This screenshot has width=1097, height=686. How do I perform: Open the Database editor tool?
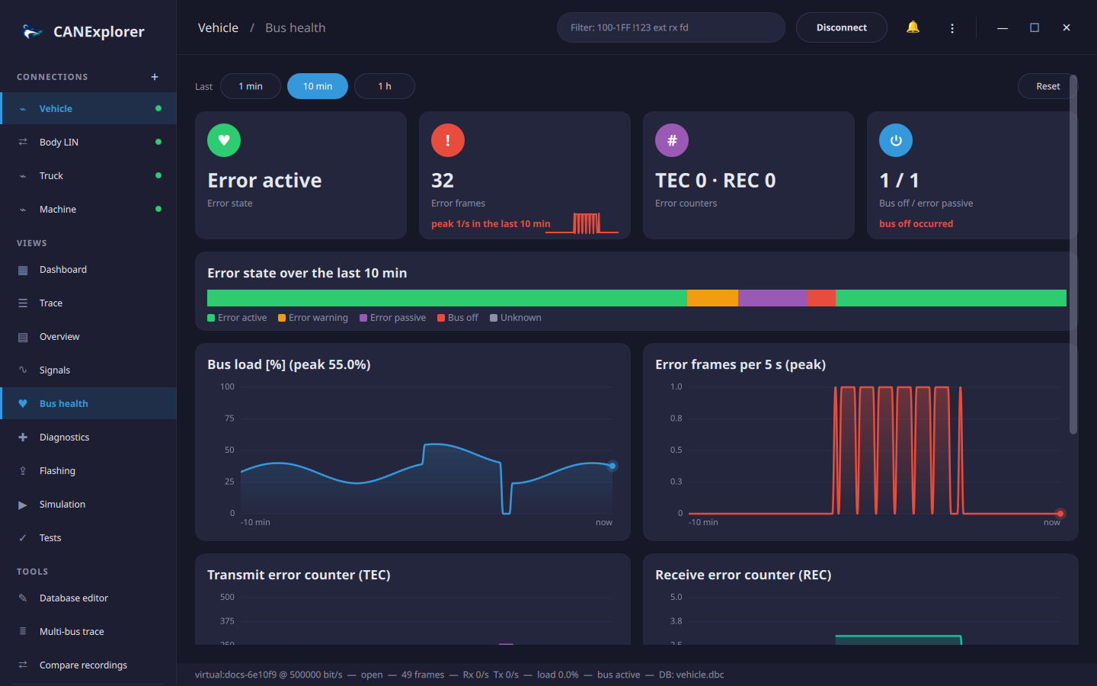coord(88,598)
